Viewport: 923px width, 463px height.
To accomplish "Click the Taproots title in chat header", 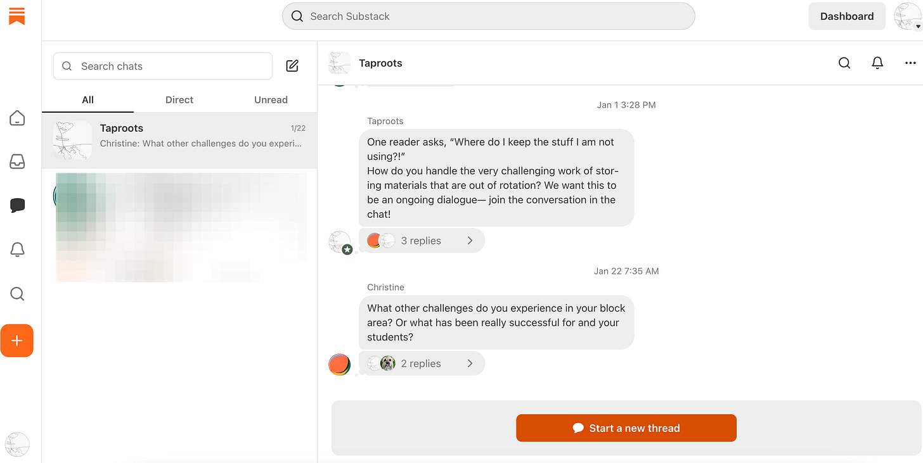I will pyautogui.click(x=380, y=63).
